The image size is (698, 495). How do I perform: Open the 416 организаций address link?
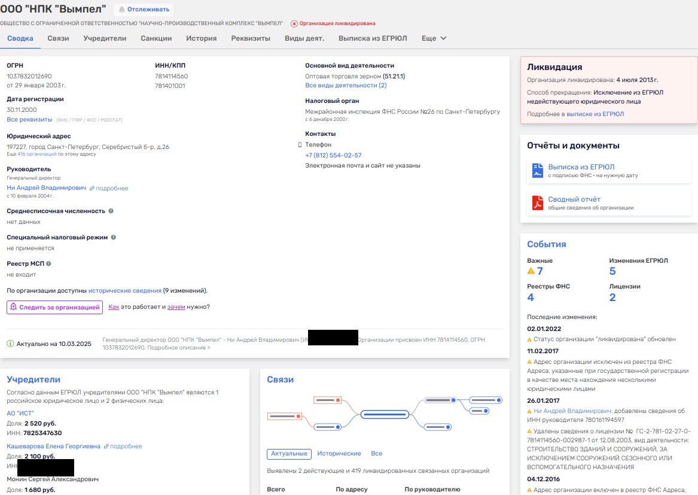pyautogui.click(x=37, y=154)
